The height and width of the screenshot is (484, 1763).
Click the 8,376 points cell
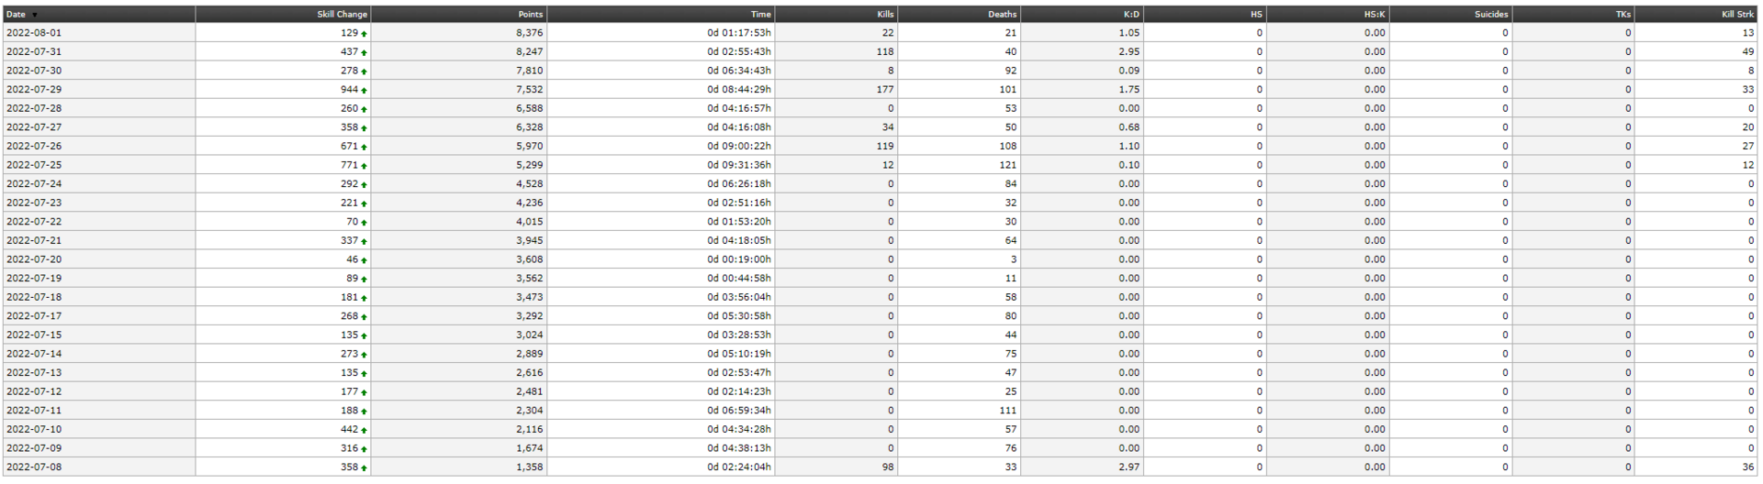pos(529,33)
